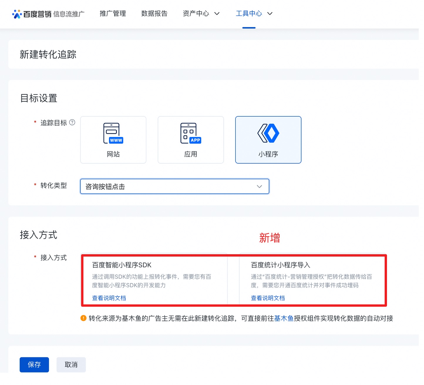This screenshot has width=424, height=385.
Task: Click the 保存 button
Action: 34,365
